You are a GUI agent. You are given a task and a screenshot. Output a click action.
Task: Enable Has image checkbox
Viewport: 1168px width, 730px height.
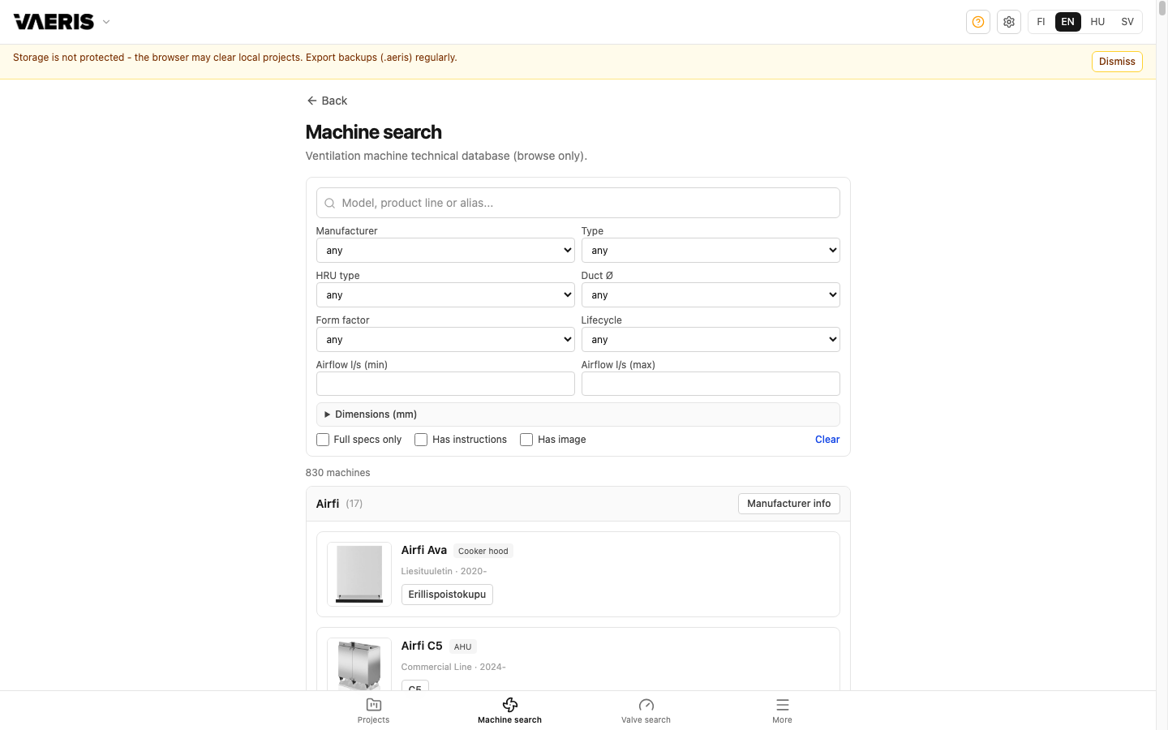pyautogui.click(x=526, y=440)
